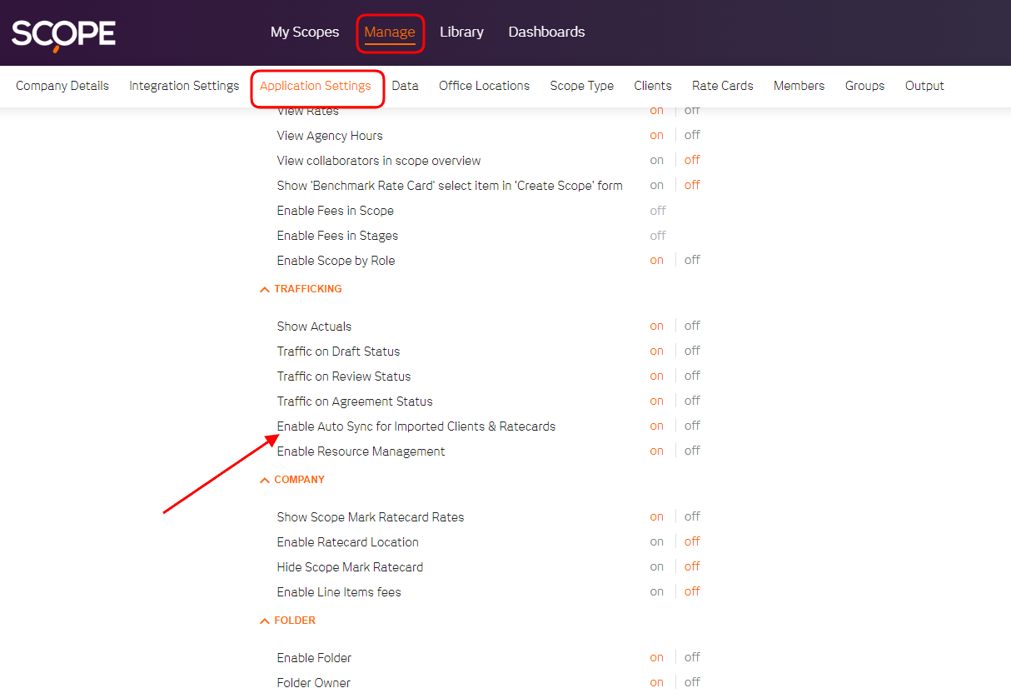Click off for Enable Fees in Scope
This screenshot has width=1011, height=698.
pyautogui.click(x=658, y=211)
